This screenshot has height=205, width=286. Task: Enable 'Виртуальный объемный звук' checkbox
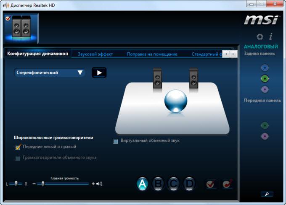116,141
